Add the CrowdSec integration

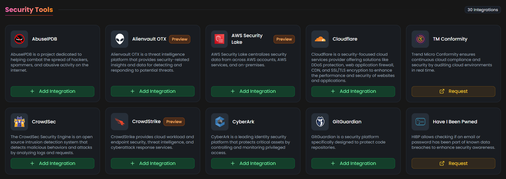[x=53, y=163]
